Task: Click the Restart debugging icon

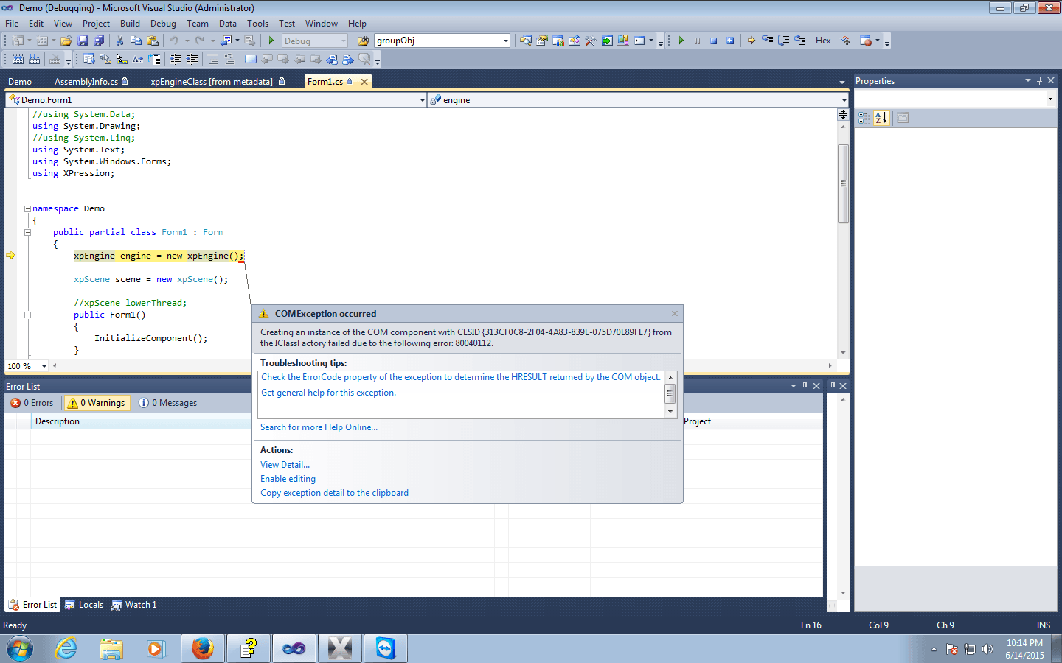Action: (729, 41)
